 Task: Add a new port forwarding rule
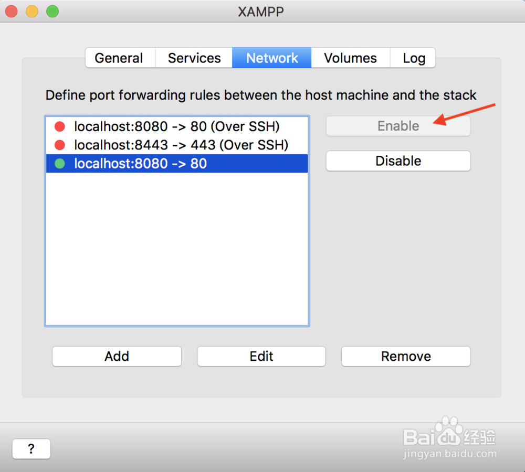tap(117, 356)
